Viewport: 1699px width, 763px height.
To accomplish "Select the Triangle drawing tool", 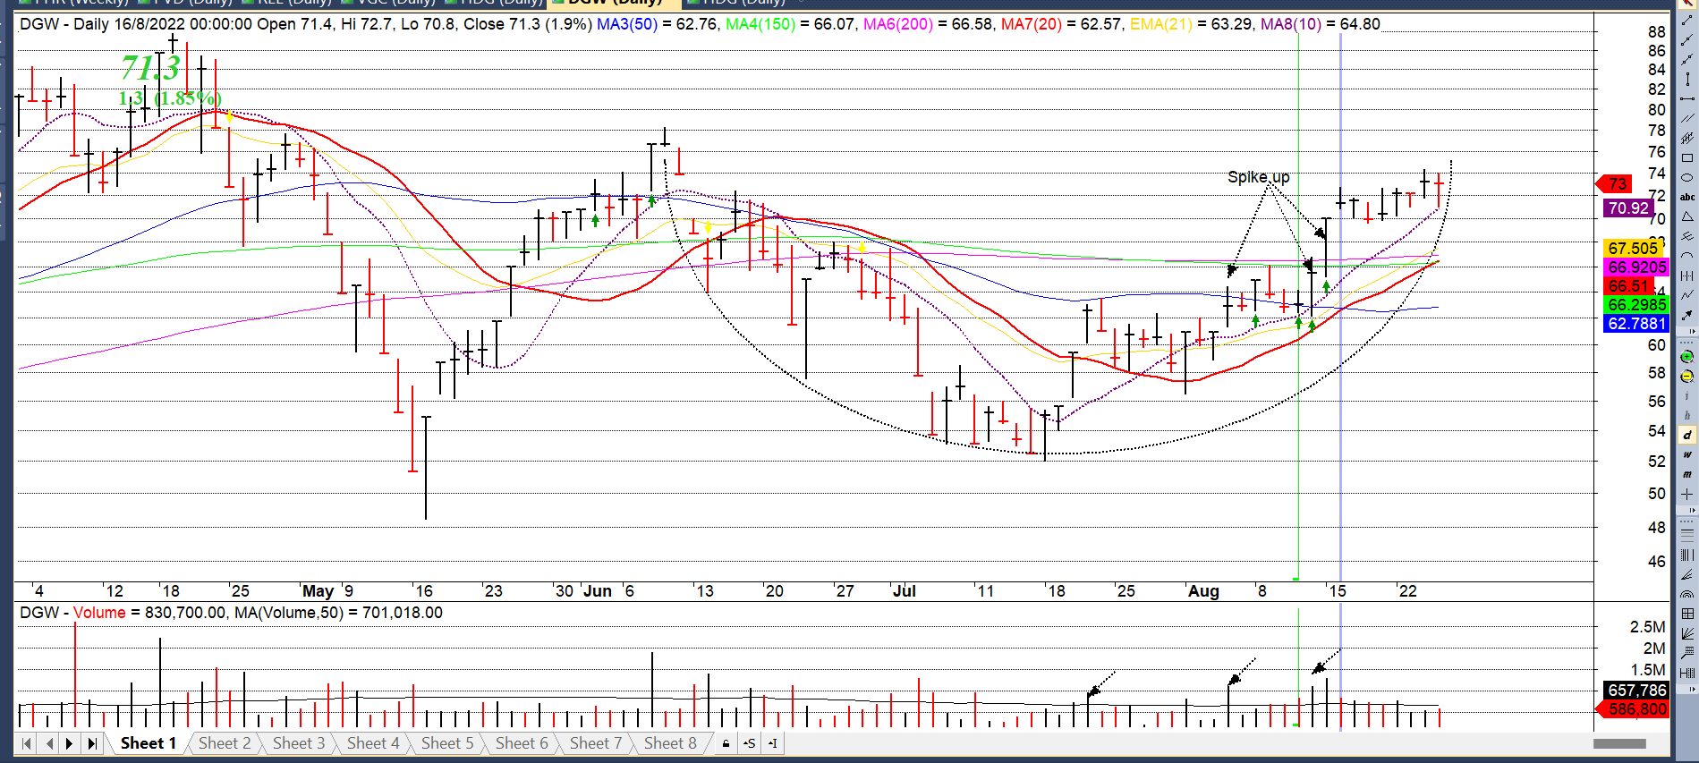I will 1687,216.
